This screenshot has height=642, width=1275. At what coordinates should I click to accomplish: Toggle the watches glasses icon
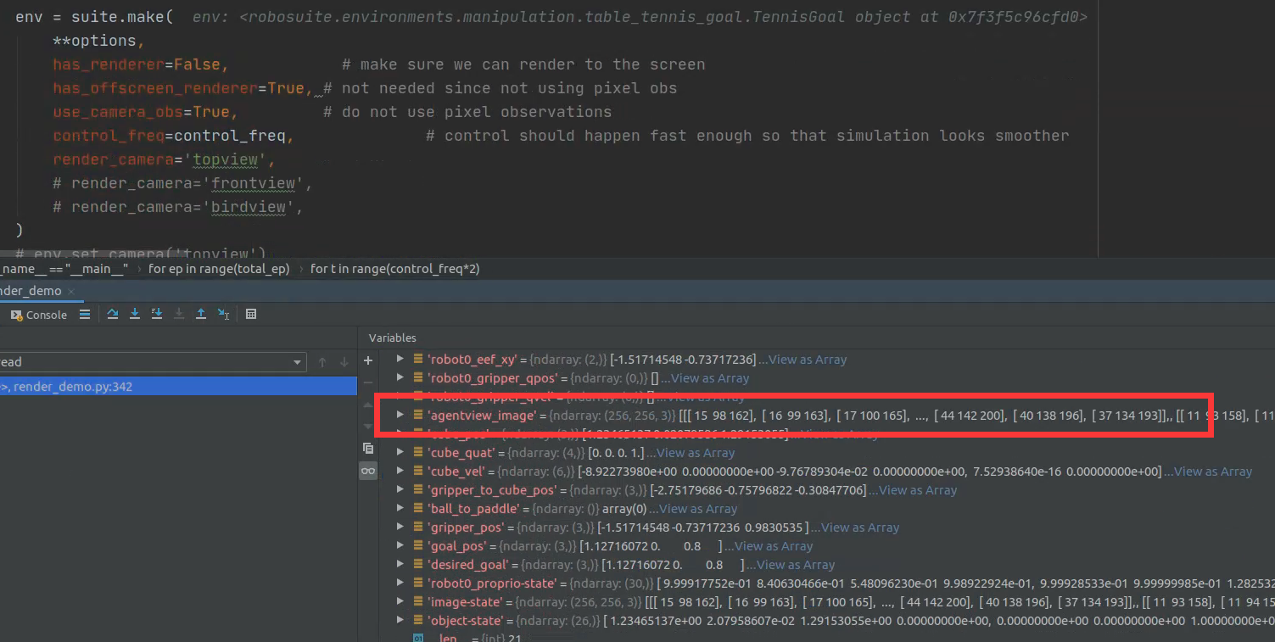(x=368, y=469)
